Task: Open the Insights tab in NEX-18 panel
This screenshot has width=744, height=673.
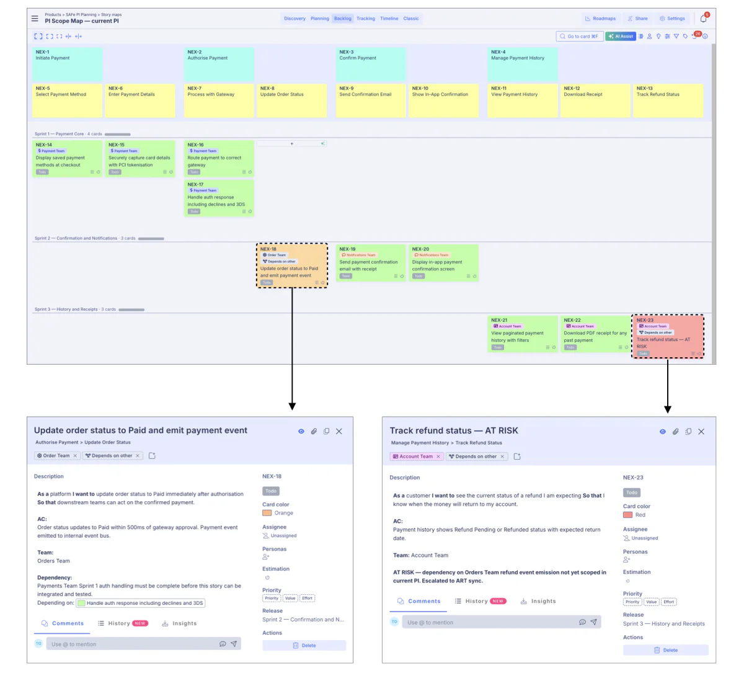Action: [179, 623]
